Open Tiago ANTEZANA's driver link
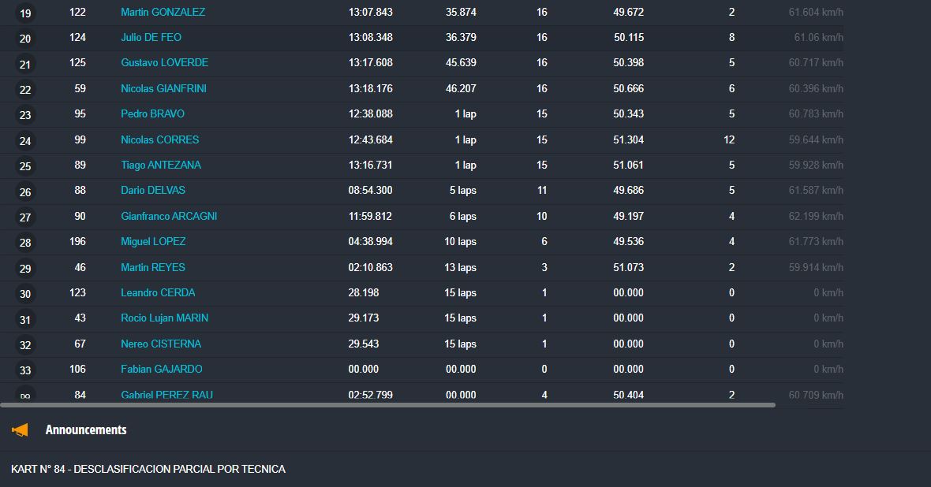The width and height of the screenshot is (931, 487). pos(160,165)
